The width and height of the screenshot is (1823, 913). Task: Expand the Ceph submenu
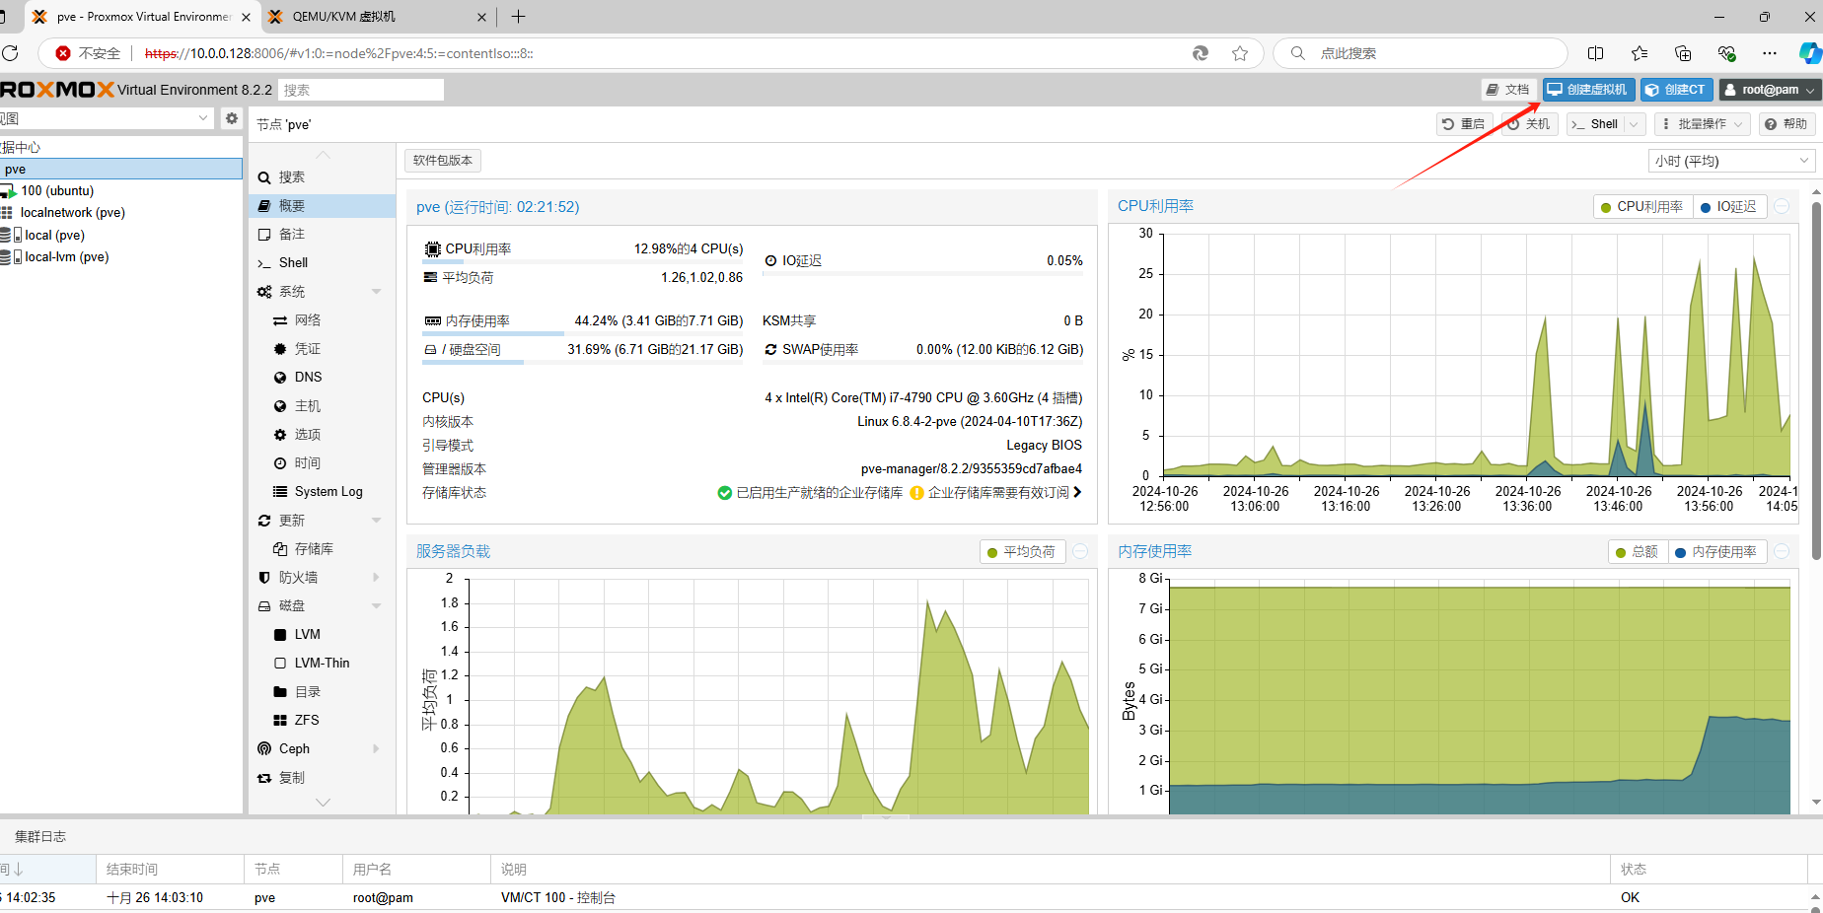376,749
